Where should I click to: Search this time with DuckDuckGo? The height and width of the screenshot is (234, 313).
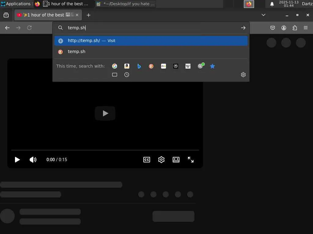(151, 66)
